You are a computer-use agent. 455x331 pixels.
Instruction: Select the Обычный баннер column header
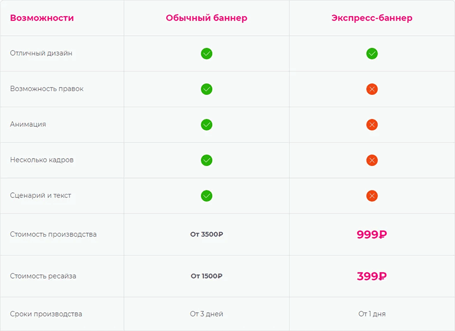206,18
